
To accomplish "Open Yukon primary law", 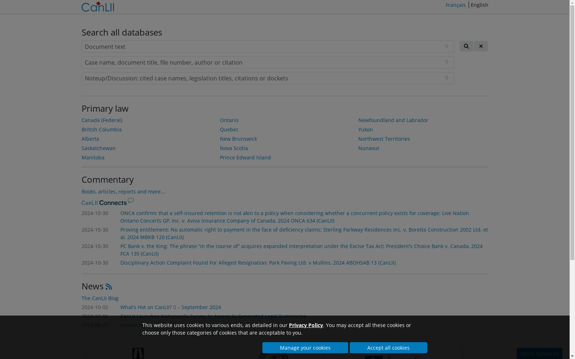I will 365,130.
